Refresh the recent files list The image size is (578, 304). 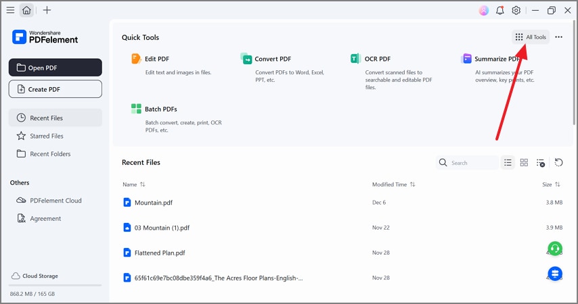pos(558,163)
